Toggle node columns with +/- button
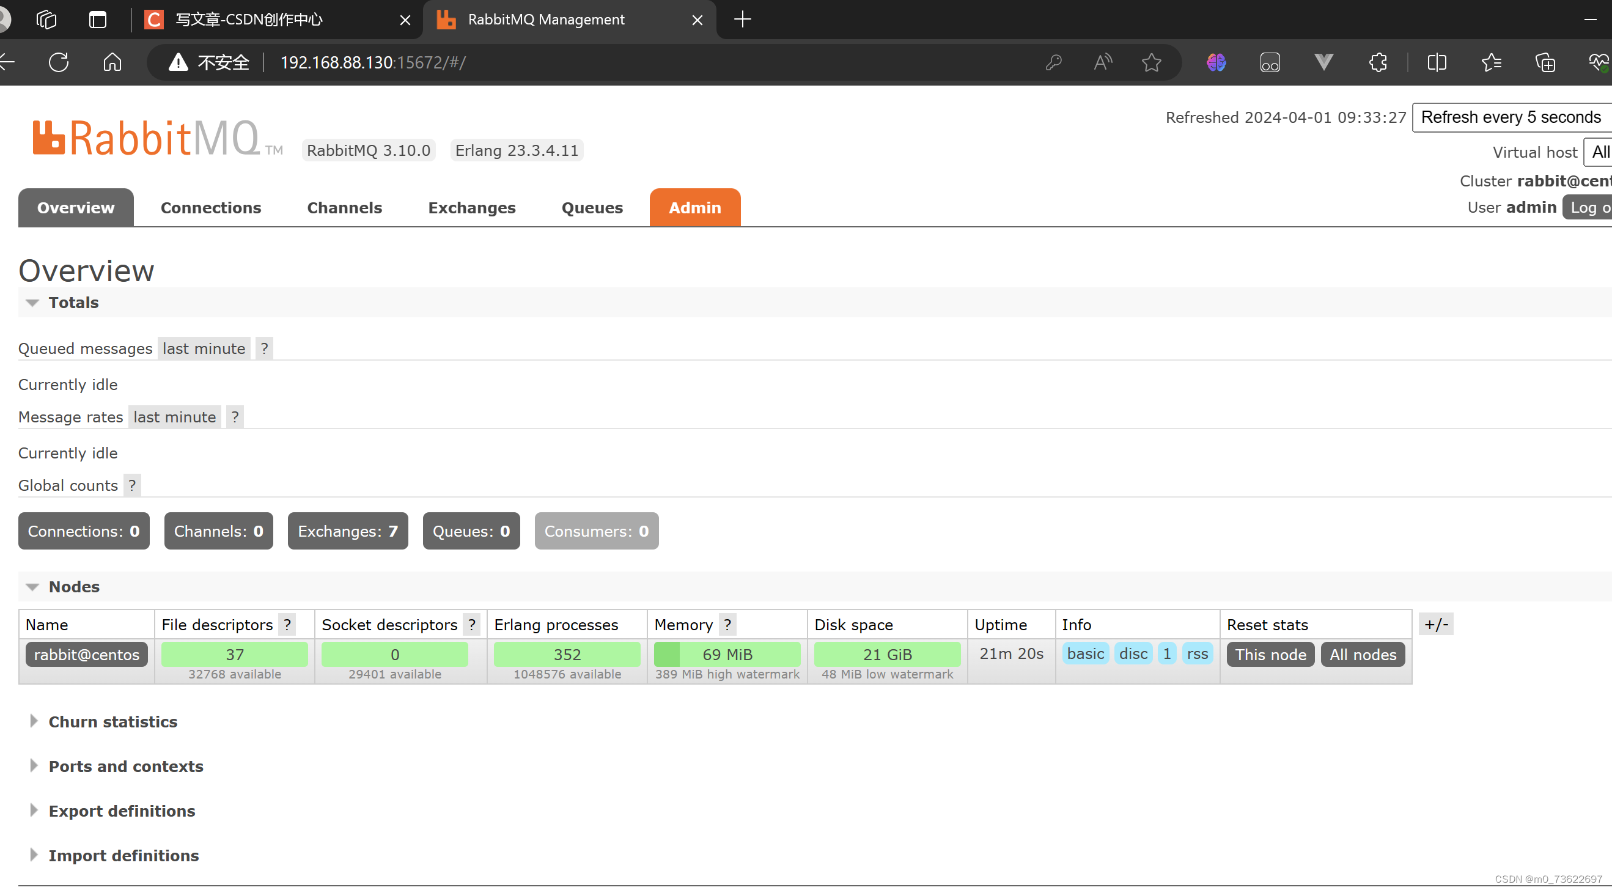Image resolution: width=1612 pixels, height=890 pixels. [1436, 624]
